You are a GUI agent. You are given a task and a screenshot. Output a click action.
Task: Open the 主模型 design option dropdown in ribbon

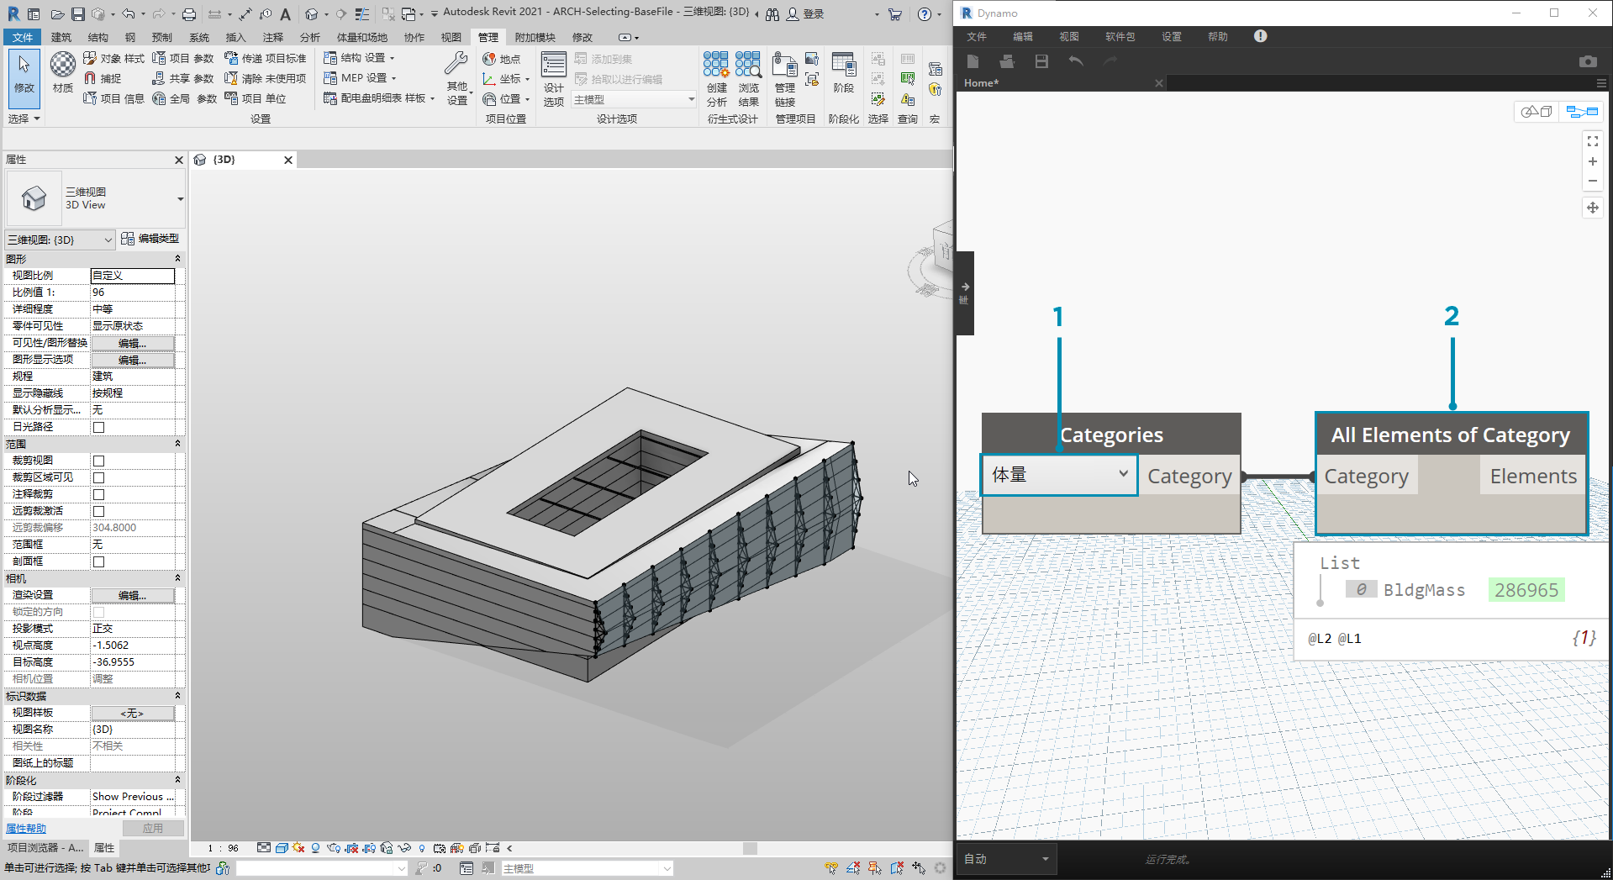pyautogui.click(x=634, y=99)
